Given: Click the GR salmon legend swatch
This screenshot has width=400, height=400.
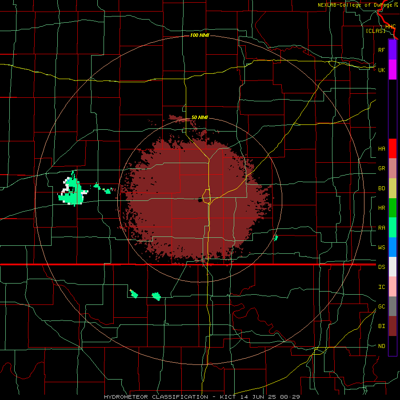Looking at the screenshot, I should point(392,168).
